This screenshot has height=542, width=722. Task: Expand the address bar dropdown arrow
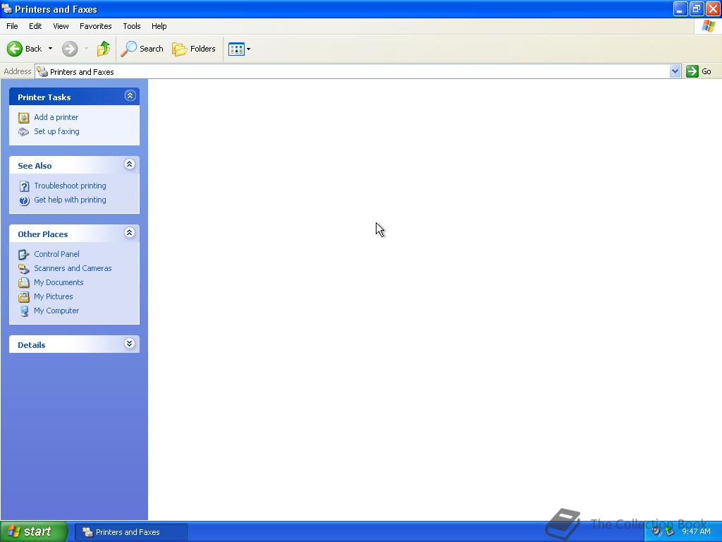(x=675, y=71)
